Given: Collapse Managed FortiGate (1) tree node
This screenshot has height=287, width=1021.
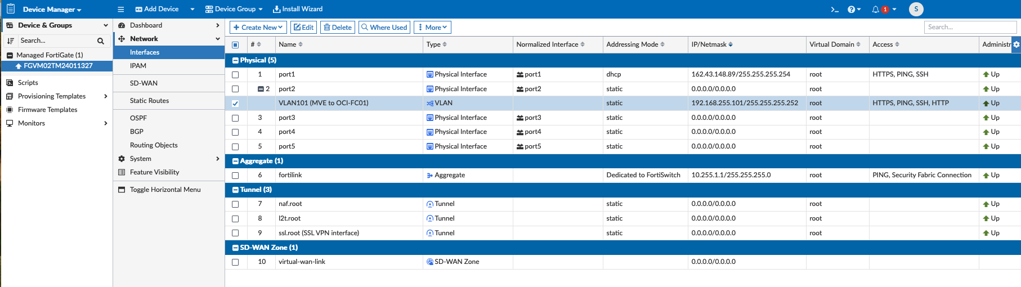Looking at the screenshot, I should click(10, 55).
